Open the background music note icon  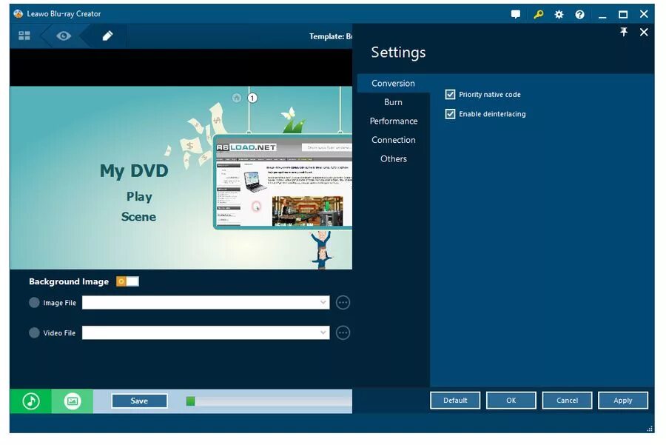tap(30, 401)
